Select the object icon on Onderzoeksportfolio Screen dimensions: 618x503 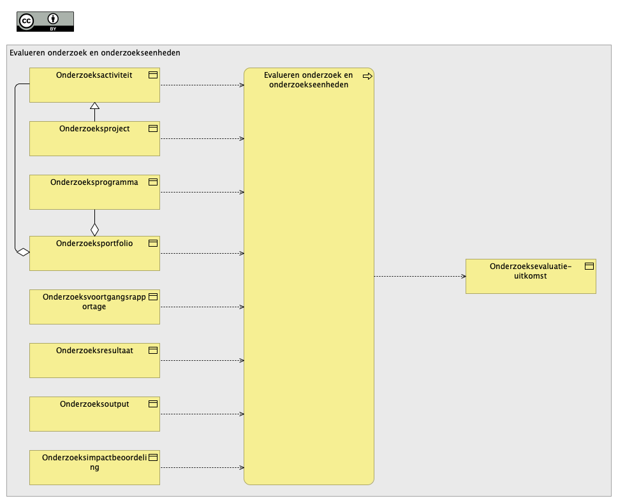[153, 243]
